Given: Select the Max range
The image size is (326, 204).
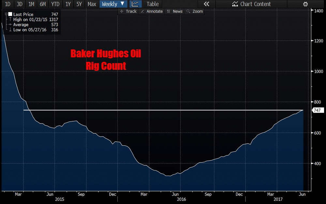Looking at the screenshot, I should pos(92,4).
